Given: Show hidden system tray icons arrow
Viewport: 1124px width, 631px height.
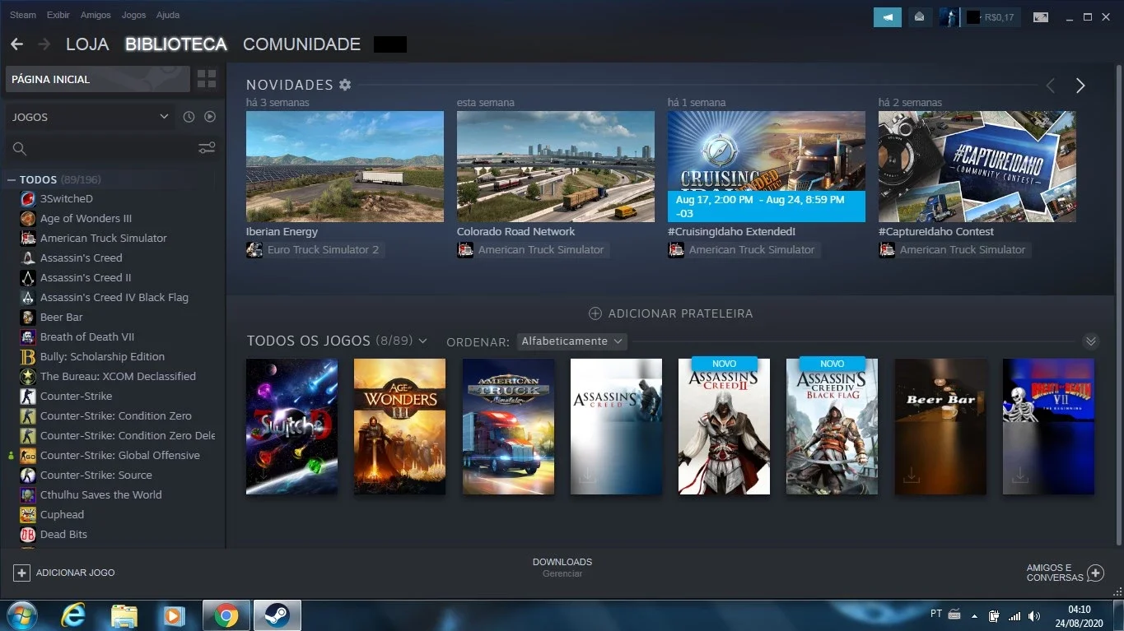Looking at the screenshot, I should (975, 615).
